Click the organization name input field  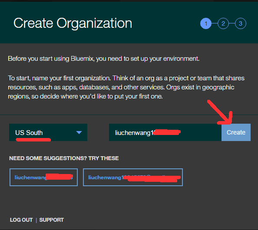165,132
